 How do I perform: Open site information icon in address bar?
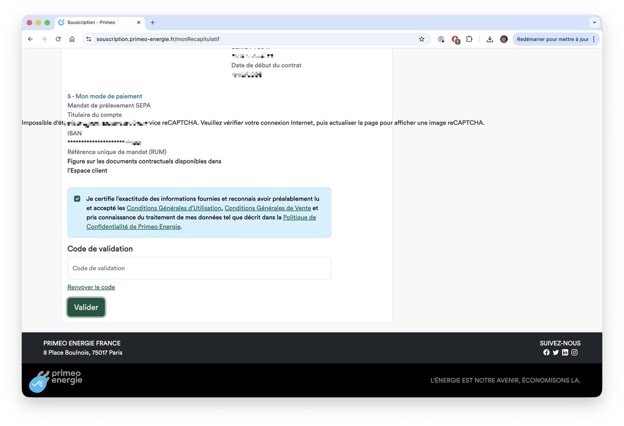(x=89, y=39)
